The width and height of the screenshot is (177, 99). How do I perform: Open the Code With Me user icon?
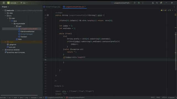click(x=153, y=3)
